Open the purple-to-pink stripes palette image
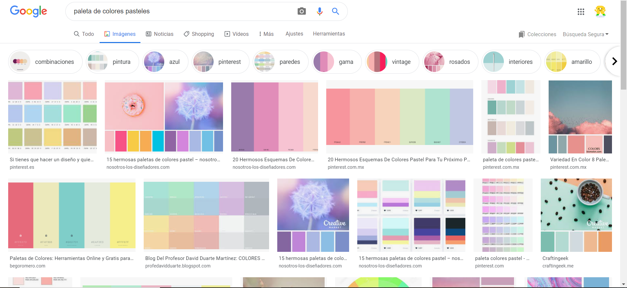The height and width of the screenshot is (288, 627). 274,117
